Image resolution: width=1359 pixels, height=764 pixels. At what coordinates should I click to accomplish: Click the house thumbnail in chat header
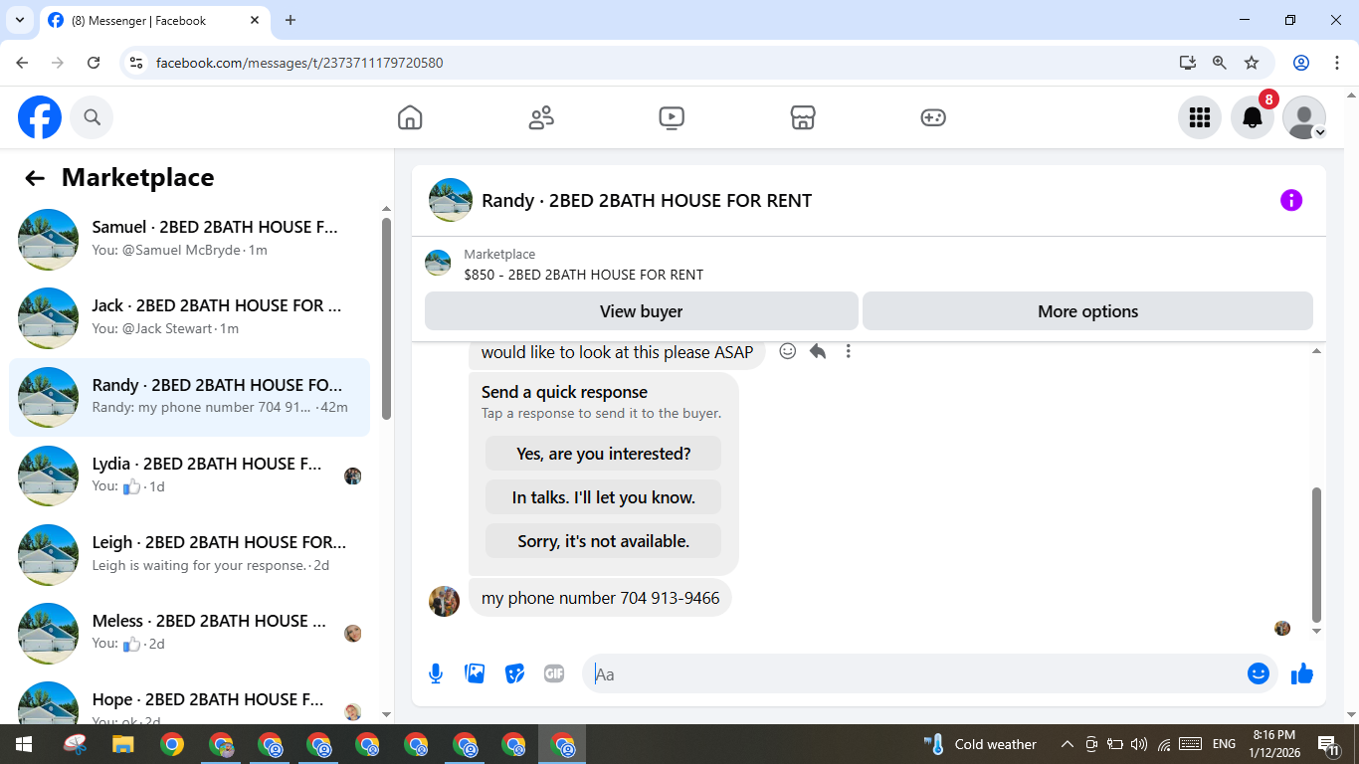pos(451,200)
